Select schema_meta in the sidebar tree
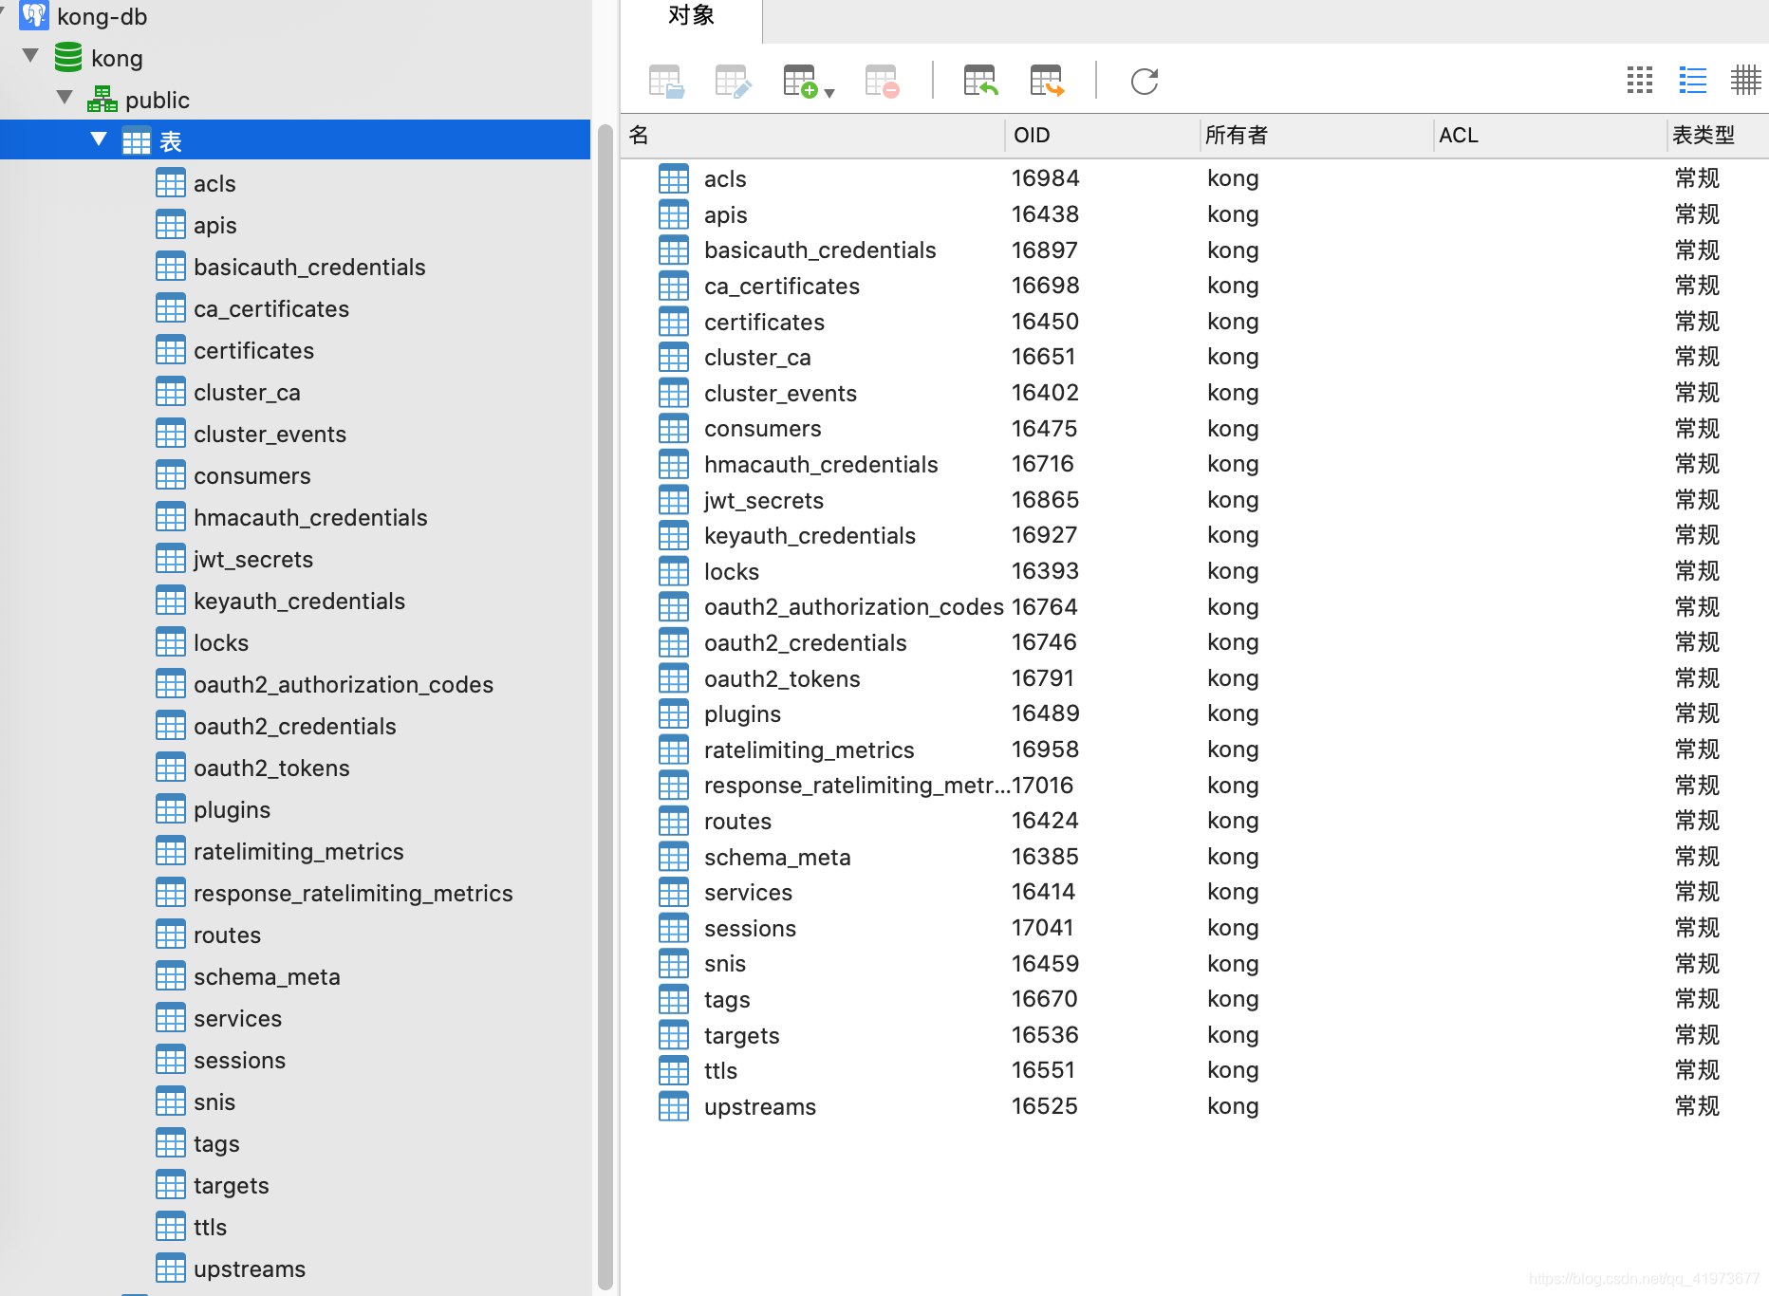The image size is (1769, 1296). coord(267,977)
